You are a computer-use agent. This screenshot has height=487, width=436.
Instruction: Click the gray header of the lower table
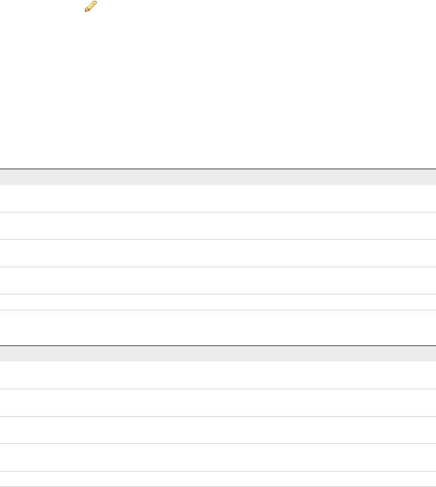tap(218, 353)
